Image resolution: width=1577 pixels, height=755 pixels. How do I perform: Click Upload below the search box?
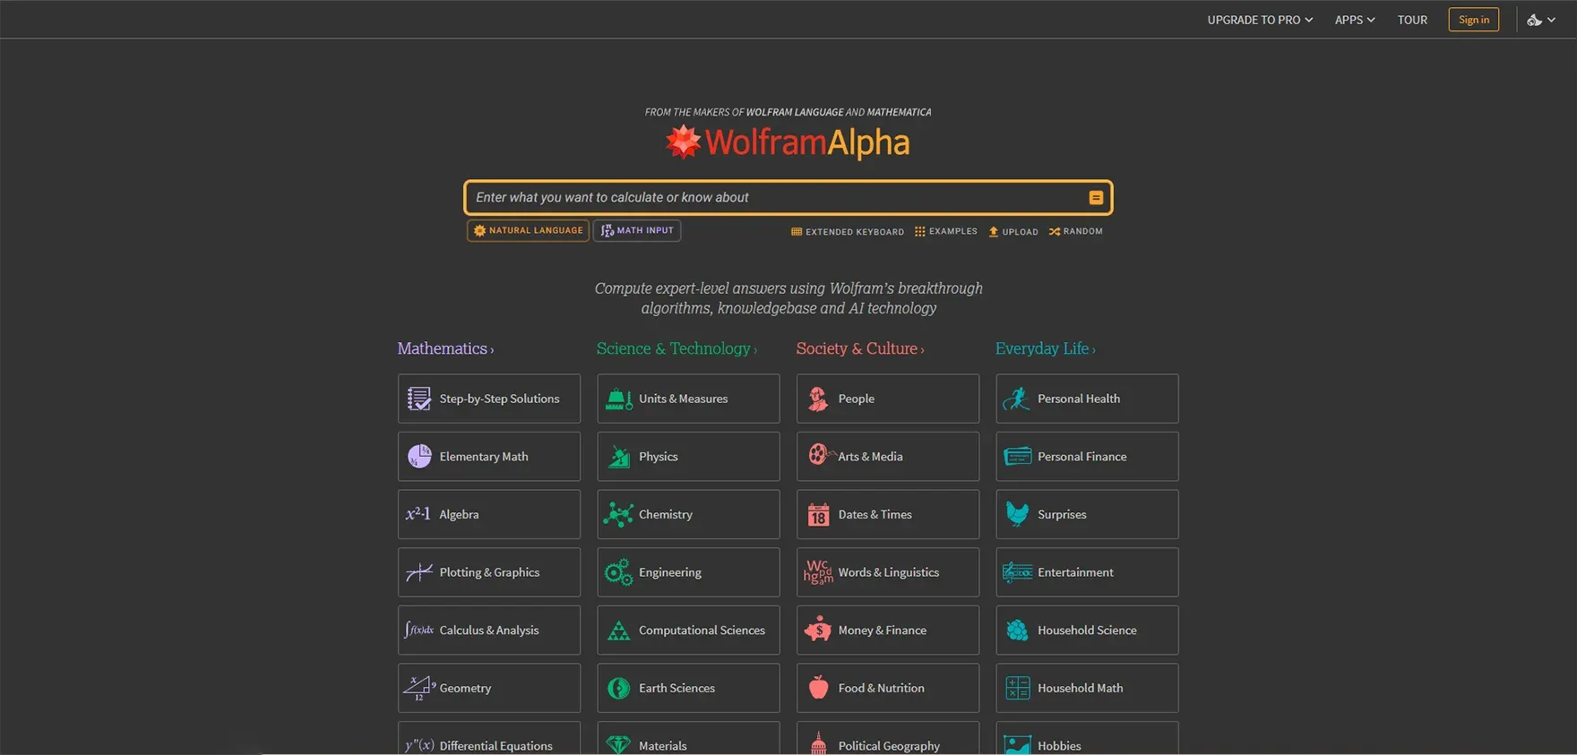[1013, 232]
